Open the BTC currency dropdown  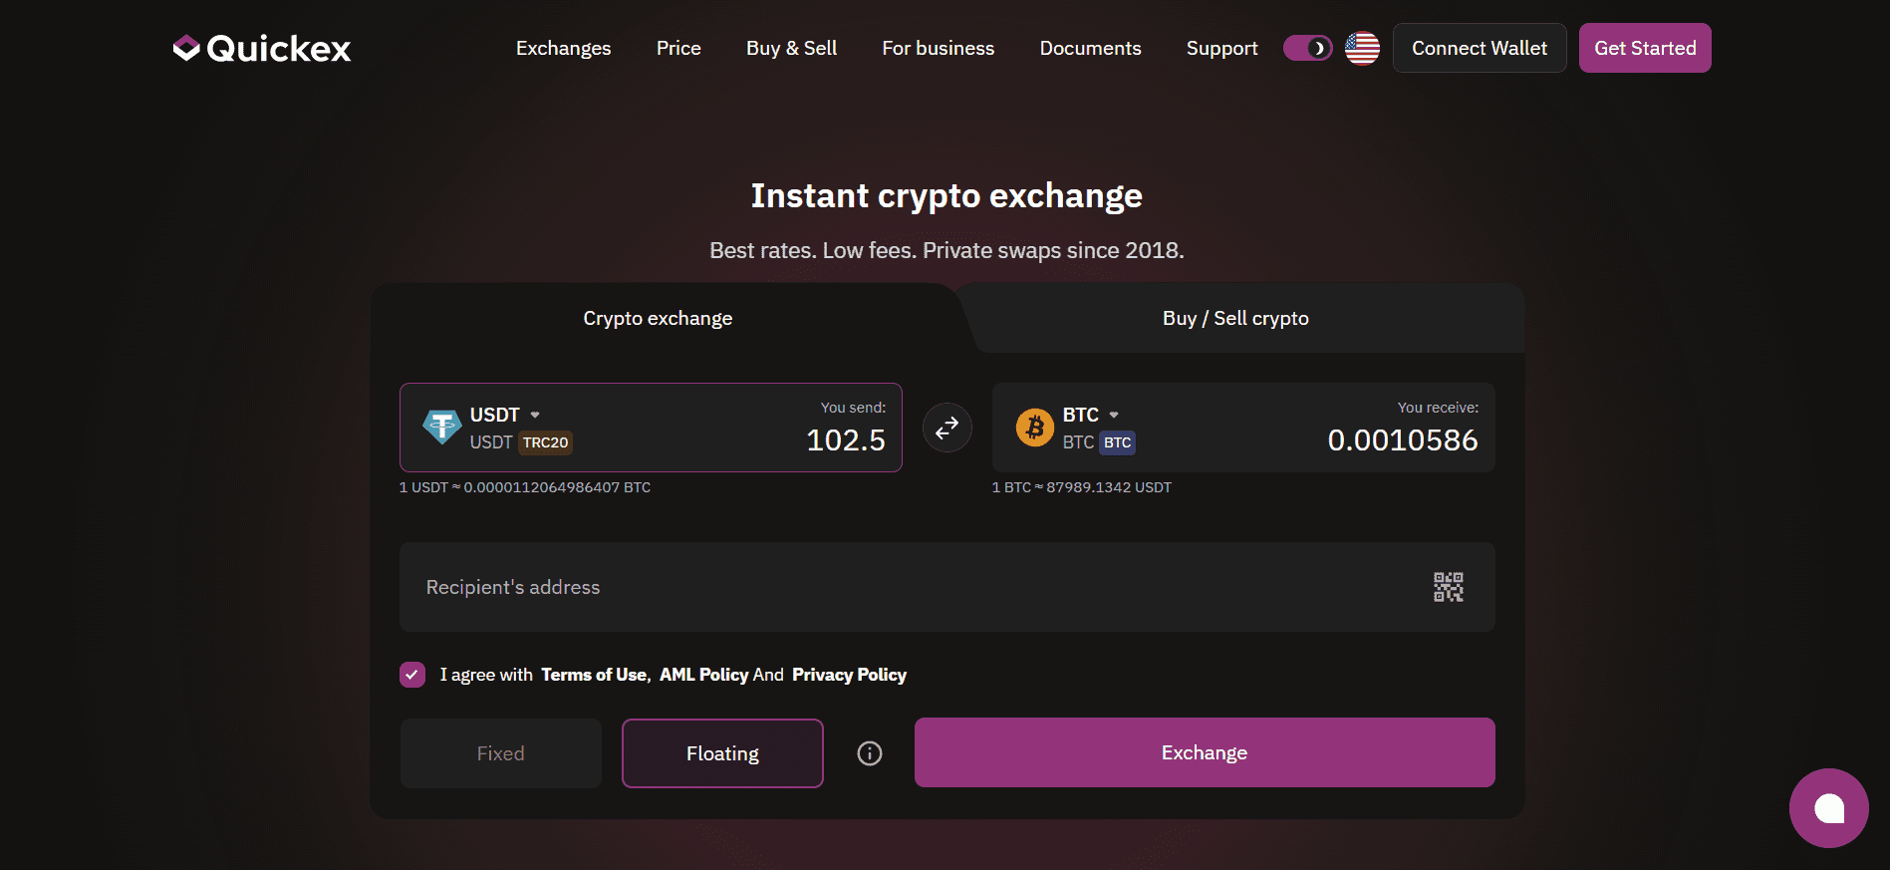coord(1113,414)
